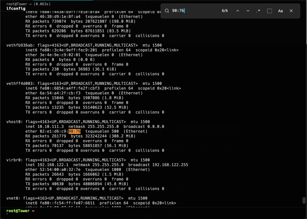Click TX packets 13235 line
This screenshot has height=219, width=307.
click(x=77, y=108)
